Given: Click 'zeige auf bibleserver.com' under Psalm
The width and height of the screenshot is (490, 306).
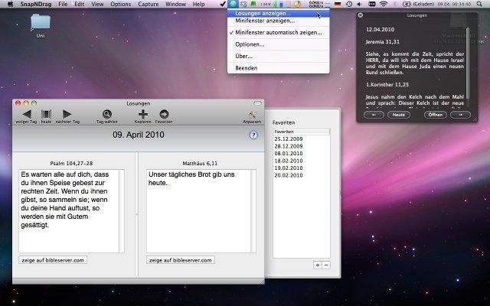Looking at the screenshot, I should (53, 260).
